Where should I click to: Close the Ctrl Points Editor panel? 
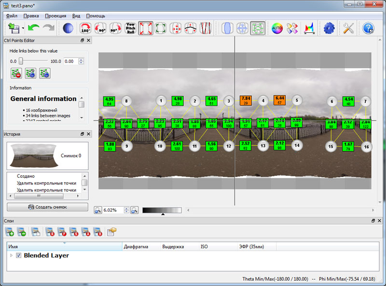(x=88, y=40)
